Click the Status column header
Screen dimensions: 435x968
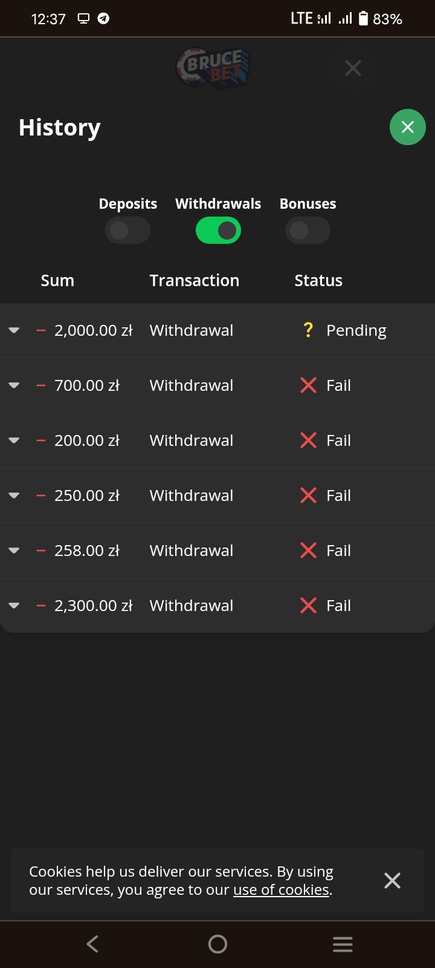point(318,280)
